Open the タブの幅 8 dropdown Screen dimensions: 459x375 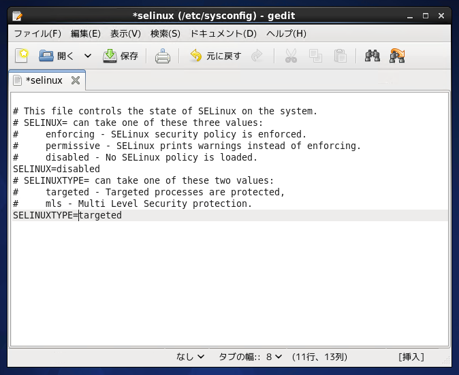pyautogui.click(x=251, y=357)
